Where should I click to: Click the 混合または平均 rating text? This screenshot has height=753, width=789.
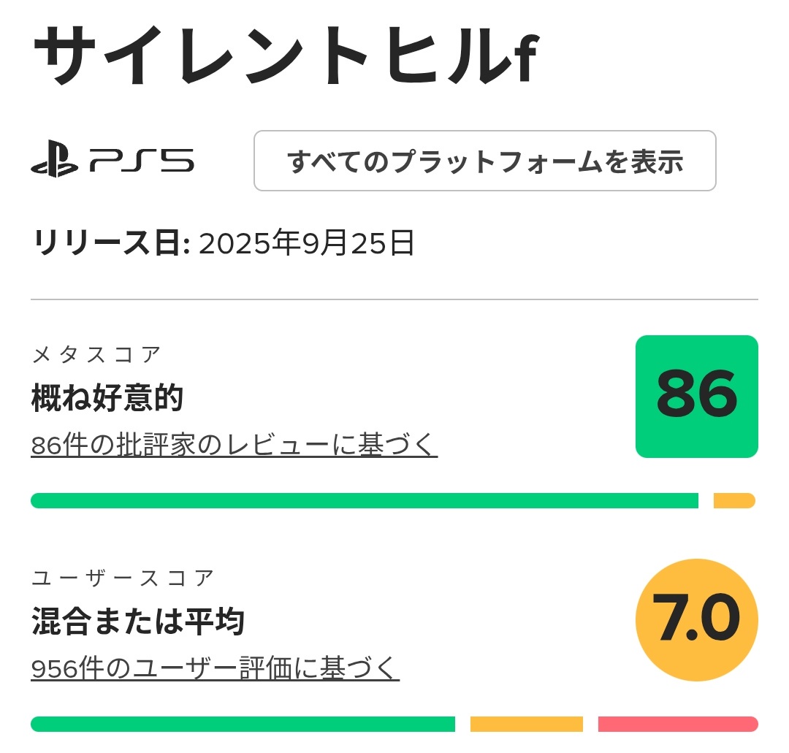point(137,622)
